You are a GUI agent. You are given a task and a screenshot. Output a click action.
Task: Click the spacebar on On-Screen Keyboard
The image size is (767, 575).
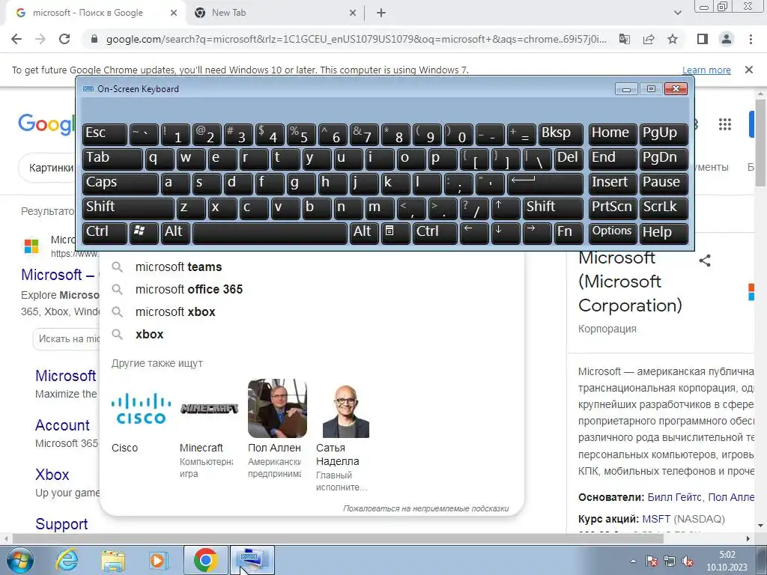(x=270, y=232)
